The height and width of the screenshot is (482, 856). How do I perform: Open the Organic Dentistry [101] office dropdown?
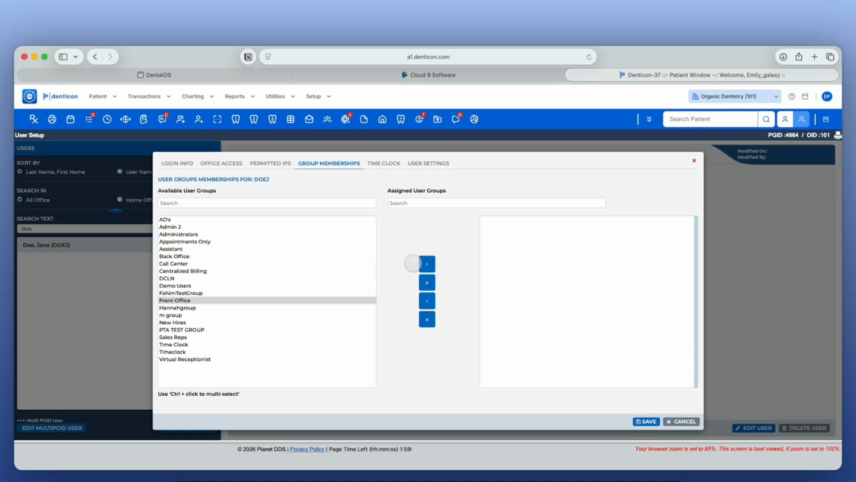point(734,97)
